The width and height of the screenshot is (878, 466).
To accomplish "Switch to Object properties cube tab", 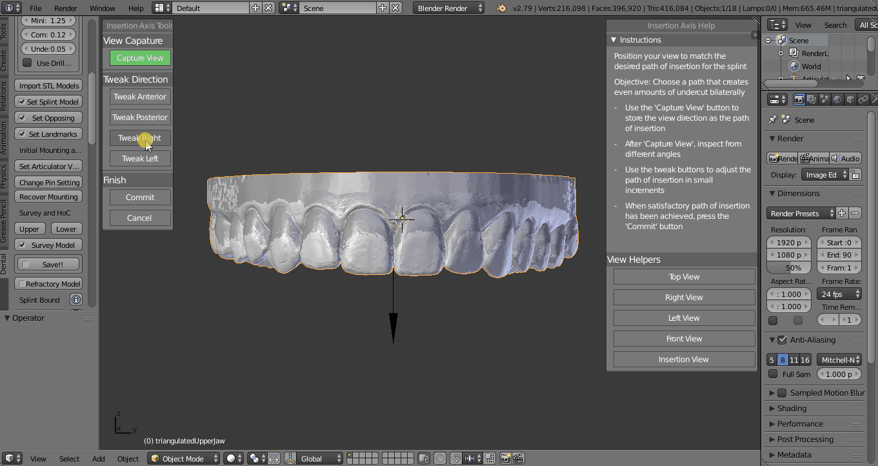I will pyautogui.click(x=850, y=99).
